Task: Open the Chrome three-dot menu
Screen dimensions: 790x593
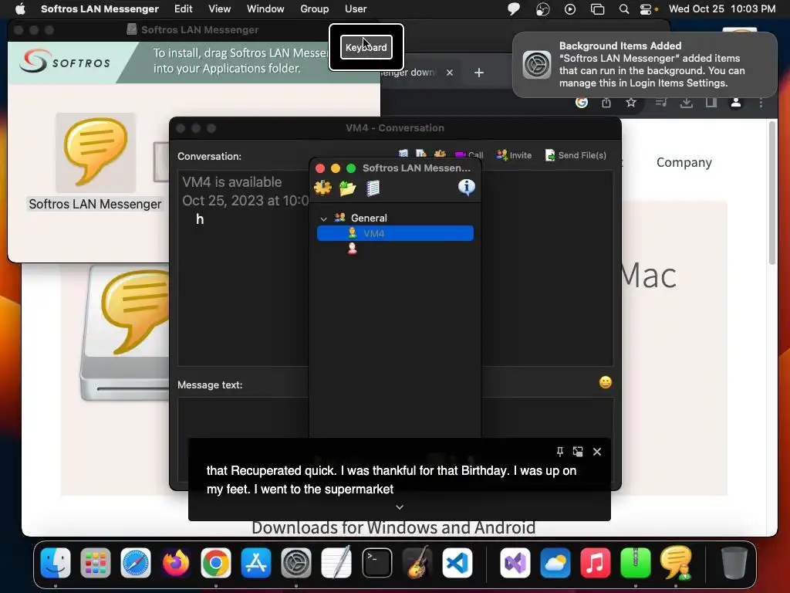Action: 761,103
